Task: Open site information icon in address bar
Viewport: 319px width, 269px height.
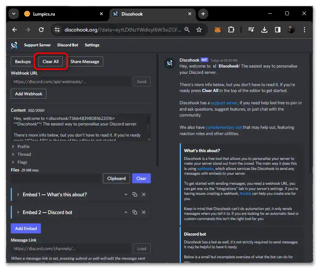Action: 57,30
